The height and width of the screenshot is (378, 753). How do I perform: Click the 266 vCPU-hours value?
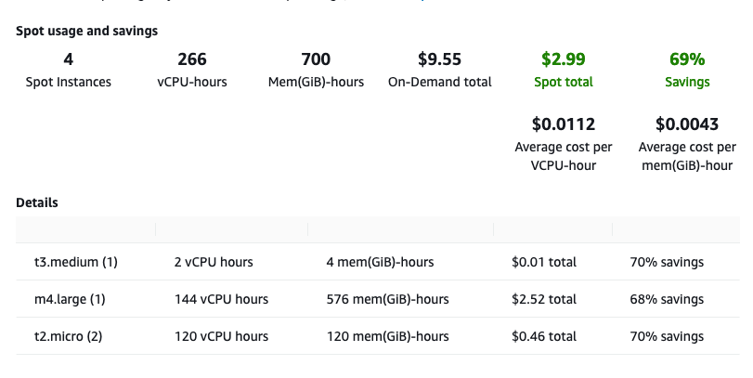tap(192, 59)
